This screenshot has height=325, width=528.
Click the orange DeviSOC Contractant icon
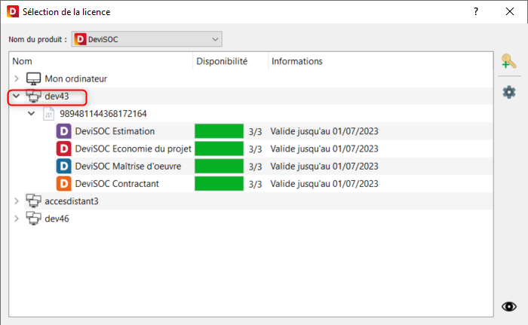click(63, 184)
